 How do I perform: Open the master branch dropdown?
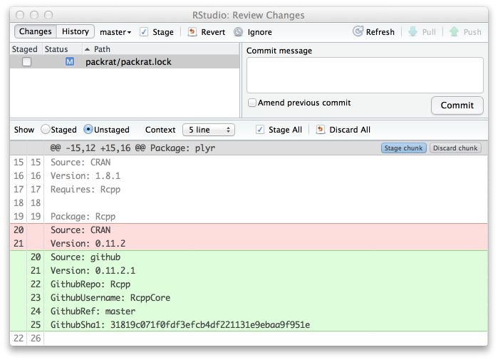[115, 32]
